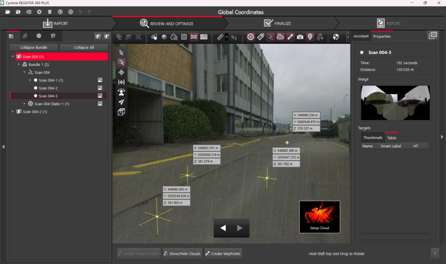Click the camera snapshot icon in toolbar

click(300, 37)
